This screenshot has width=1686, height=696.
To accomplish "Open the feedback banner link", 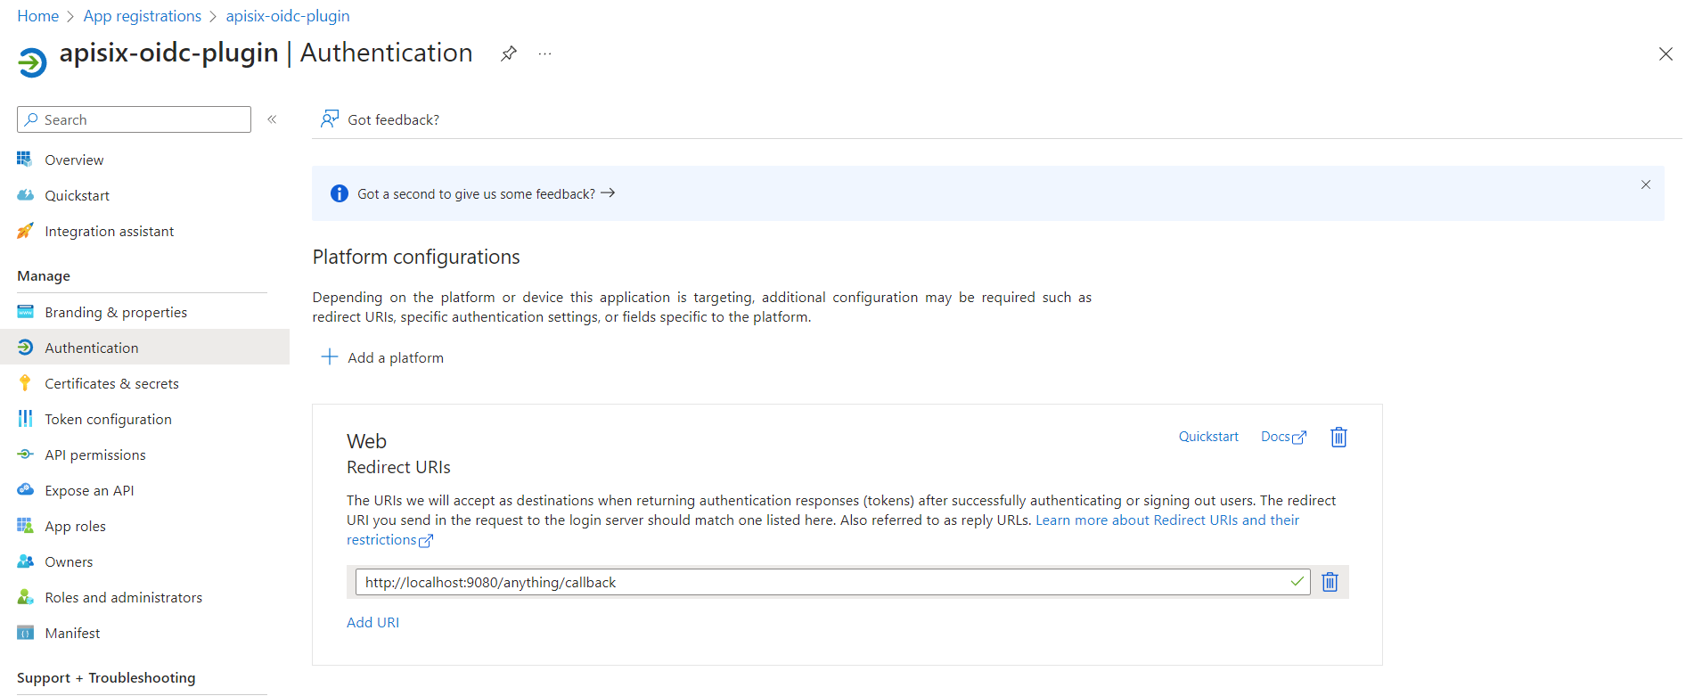I will [x=486, y=193].
